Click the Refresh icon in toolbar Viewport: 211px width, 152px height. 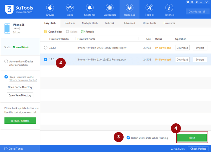click(x=83, y=31)
